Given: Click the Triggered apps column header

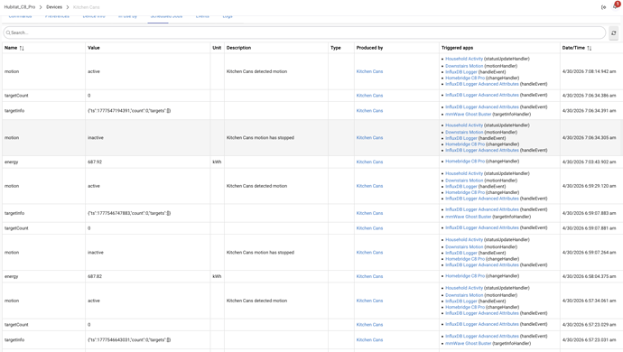Looking at the screenshot, I should point(457,48).
